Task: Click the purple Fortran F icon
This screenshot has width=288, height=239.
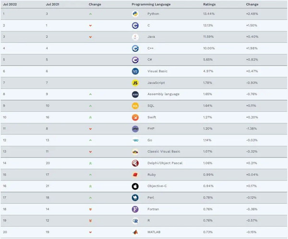Action: pyautogui.click(x=135, y=209)
